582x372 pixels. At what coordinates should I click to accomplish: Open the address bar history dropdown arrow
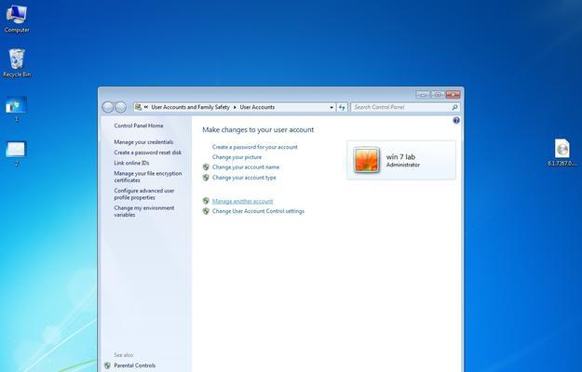[332, 108]
